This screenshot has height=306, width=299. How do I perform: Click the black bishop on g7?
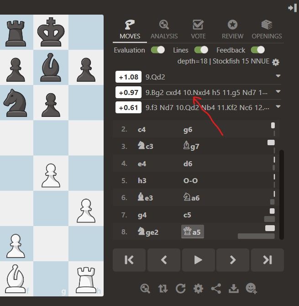coord(51,67)
